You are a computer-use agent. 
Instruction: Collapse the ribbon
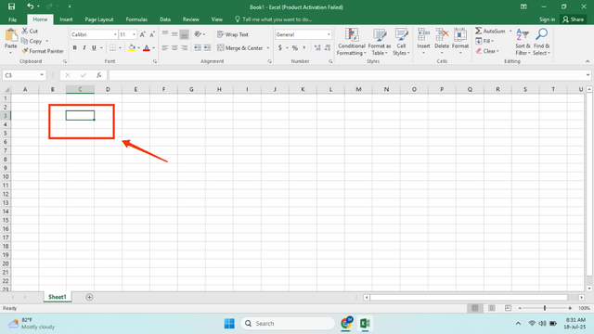[x=588, y=61]
